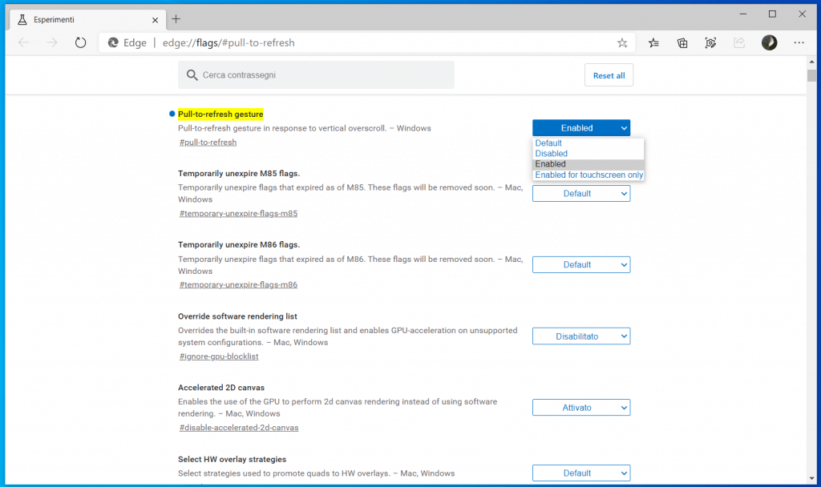Open the Favorites list icon
Image resolution: width=821 pixels, height=487 pixels.
click(x=654, y=42)
